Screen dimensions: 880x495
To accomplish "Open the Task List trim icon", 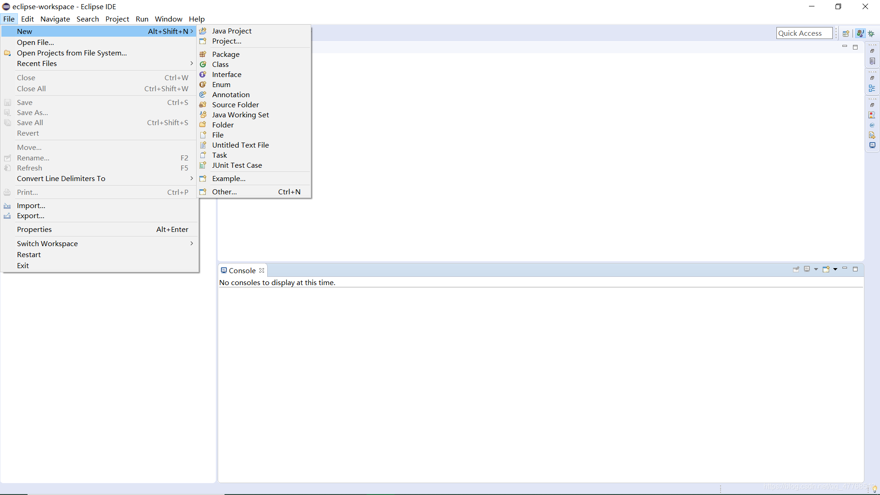I will click(872, 61).
